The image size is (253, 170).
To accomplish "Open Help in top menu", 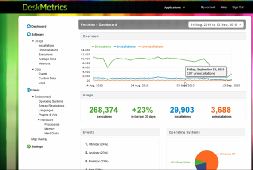I will 224,7.
